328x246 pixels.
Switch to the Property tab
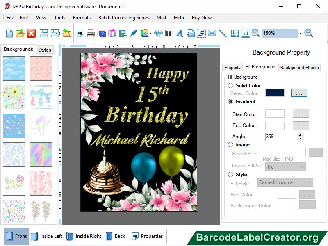pyautogui.click(x=232, y=68)
